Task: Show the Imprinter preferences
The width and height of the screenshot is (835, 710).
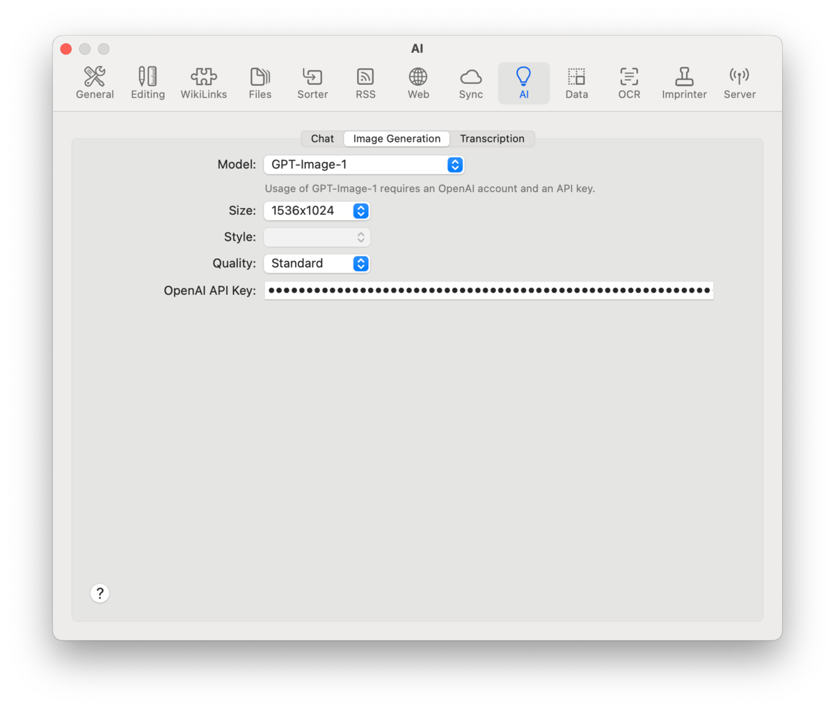Action: click(684, 83)
